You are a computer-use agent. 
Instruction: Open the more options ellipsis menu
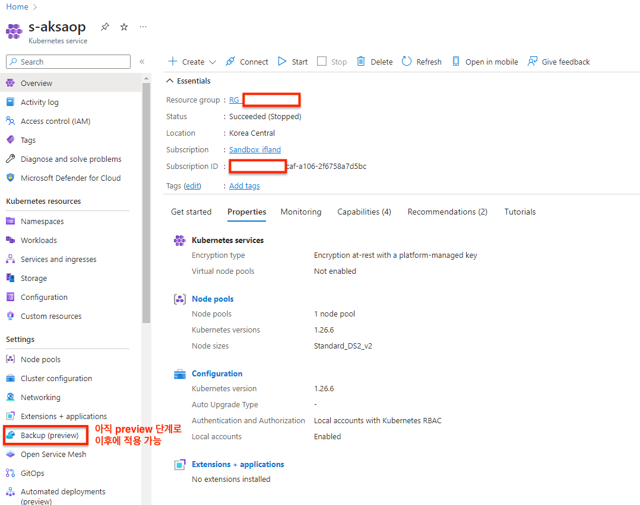tap(143, 27)
